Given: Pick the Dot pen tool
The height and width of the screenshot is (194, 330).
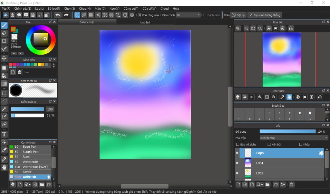Looking at the screenshot, I should pyautogui.click(x=4, y=49).
